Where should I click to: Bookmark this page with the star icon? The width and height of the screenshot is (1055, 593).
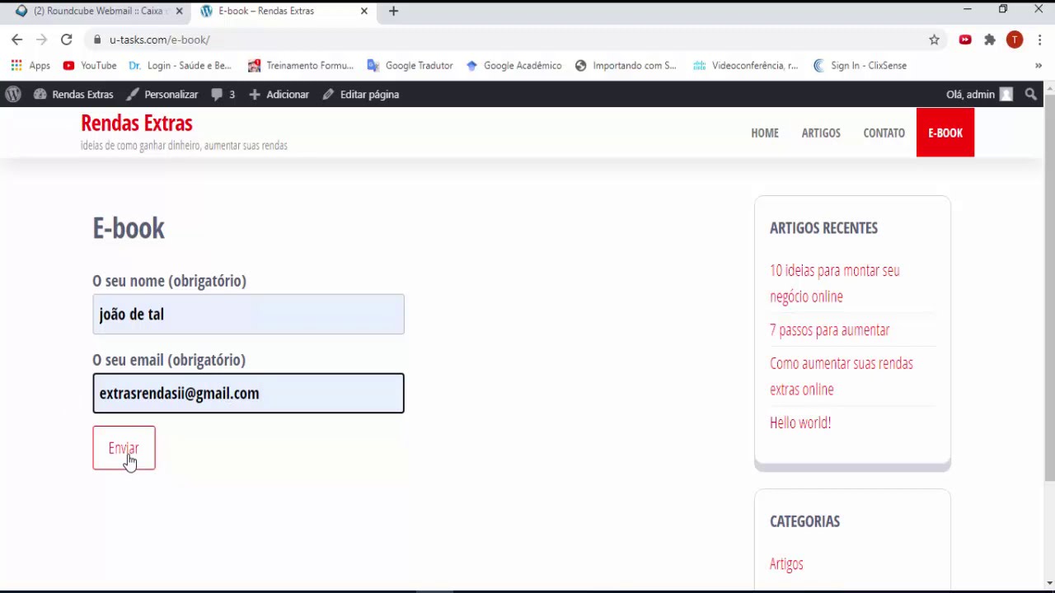tap(934, 40)
